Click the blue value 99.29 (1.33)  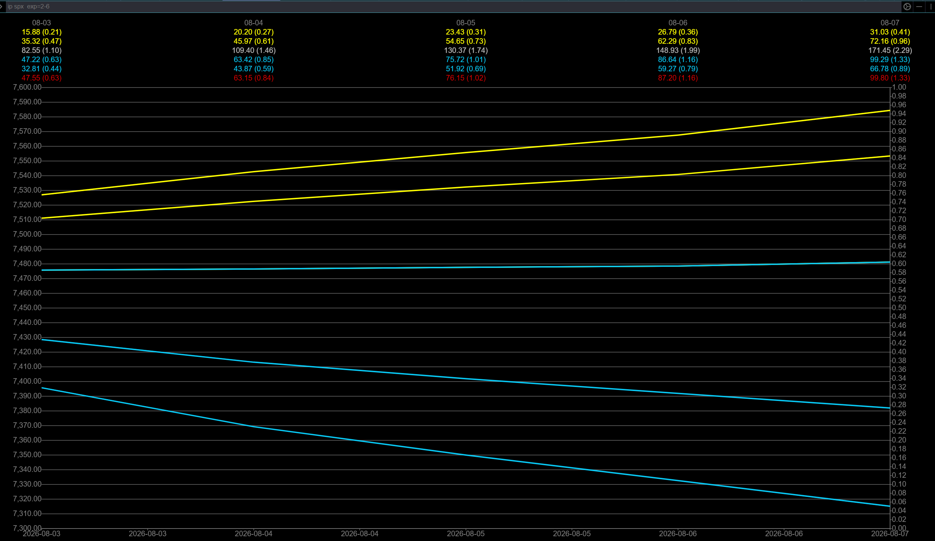(890, 60)
